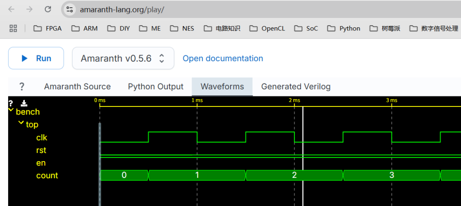Click the count value 1 segment
This screenshot has width=461, height=206.
197,175
